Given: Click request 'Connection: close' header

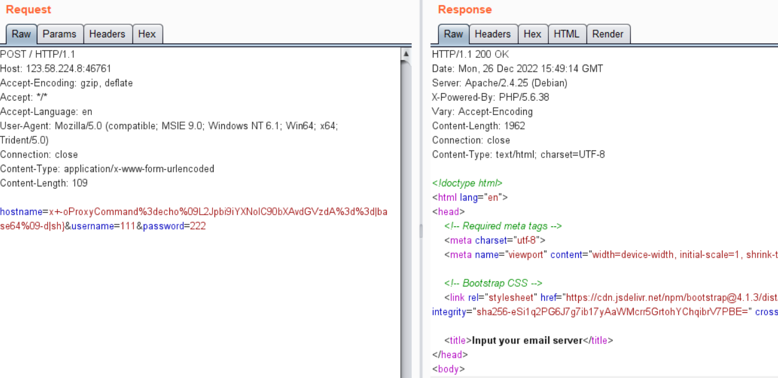Looking at the screenshot, I should [x=39, y=154].
